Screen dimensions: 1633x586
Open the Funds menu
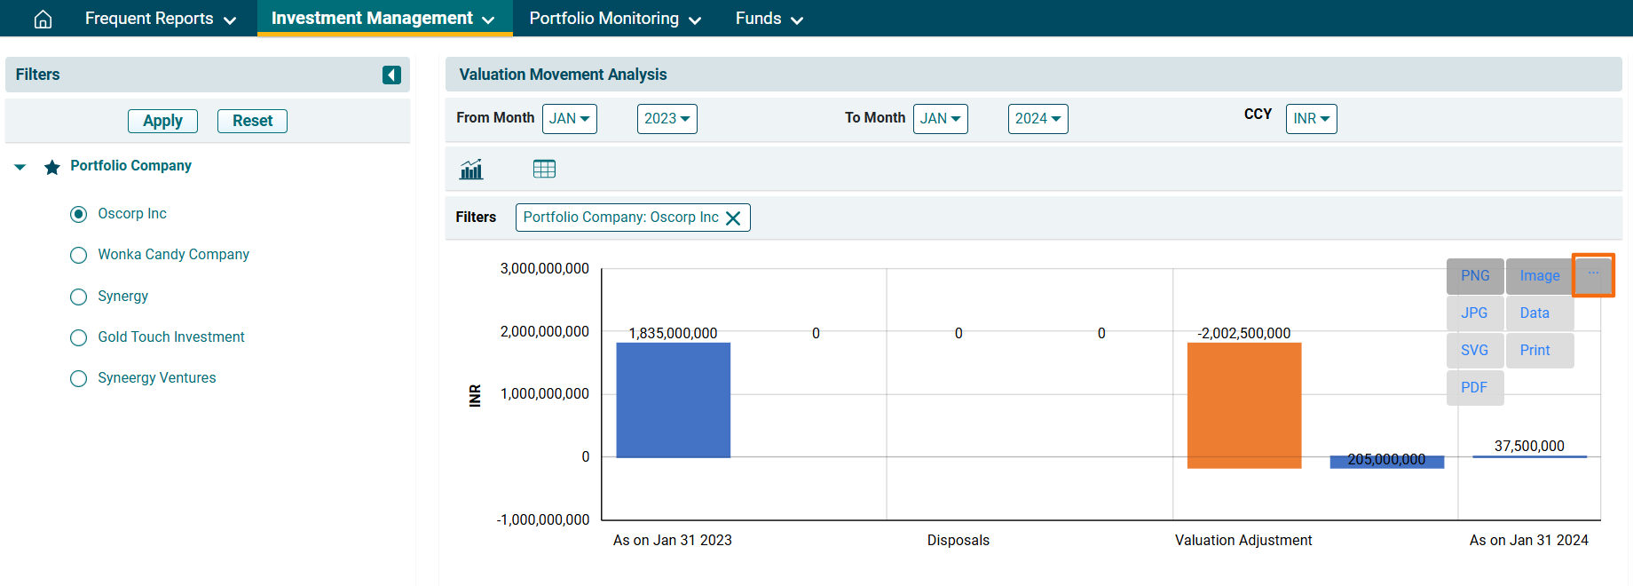769,19
